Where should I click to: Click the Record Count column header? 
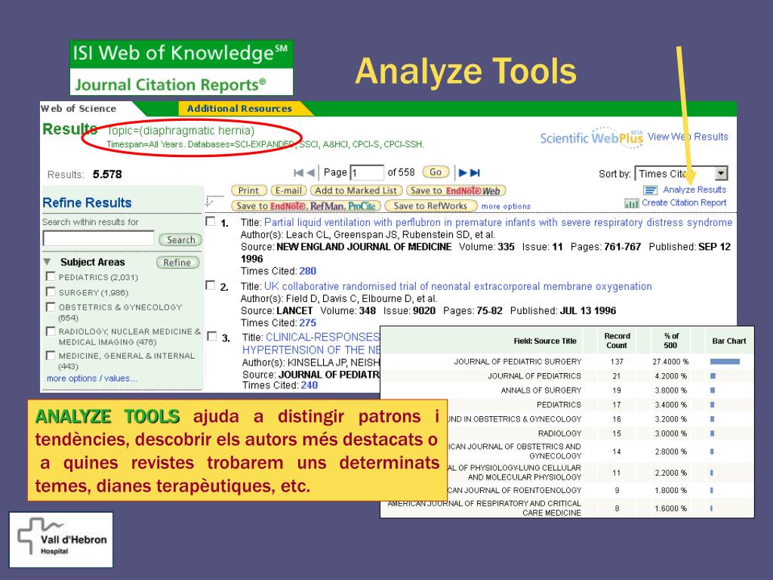[617, 341]
